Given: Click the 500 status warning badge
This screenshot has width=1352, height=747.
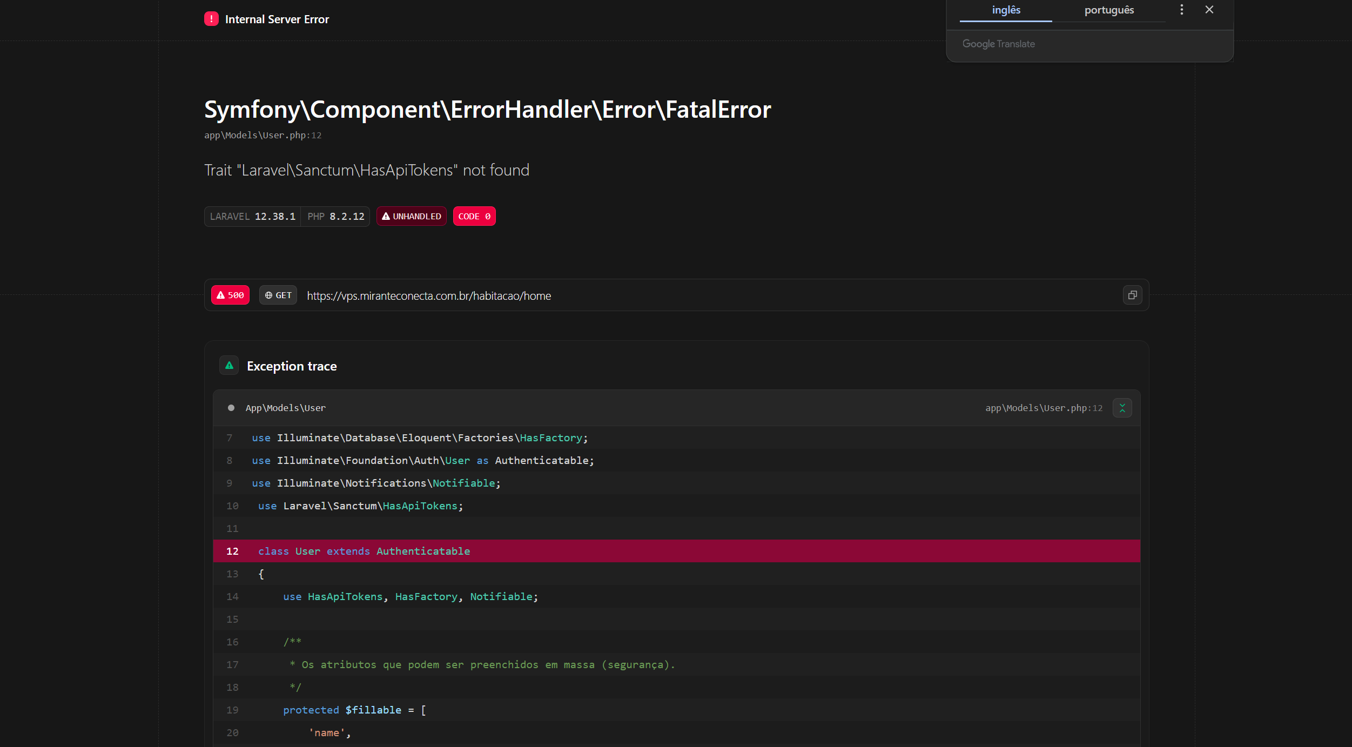Looking at the screenshot, I should tap(230, 295).
